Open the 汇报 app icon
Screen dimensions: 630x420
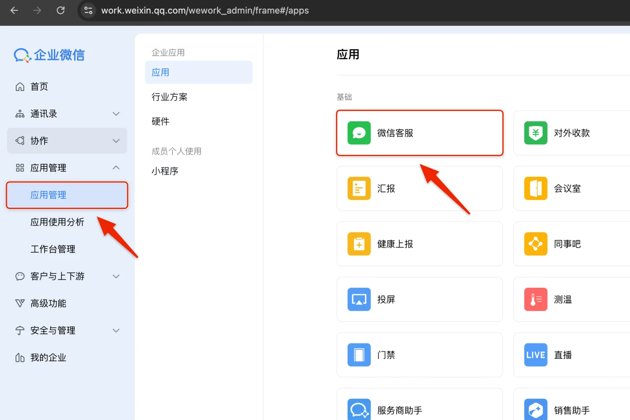359,189
